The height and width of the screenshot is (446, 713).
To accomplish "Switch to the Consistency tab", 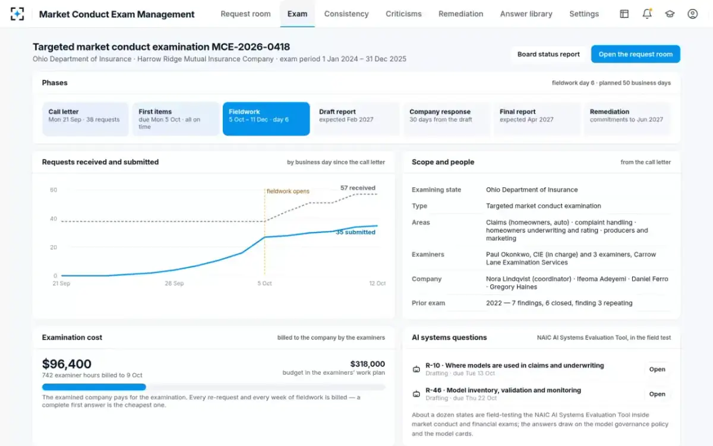I will point(346,14).
